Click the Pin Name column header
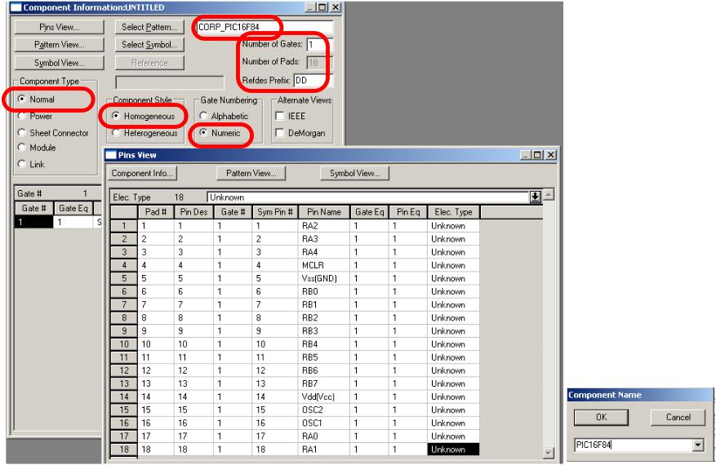The width and height of the screenshot is (716, 465). pos(324,212)
